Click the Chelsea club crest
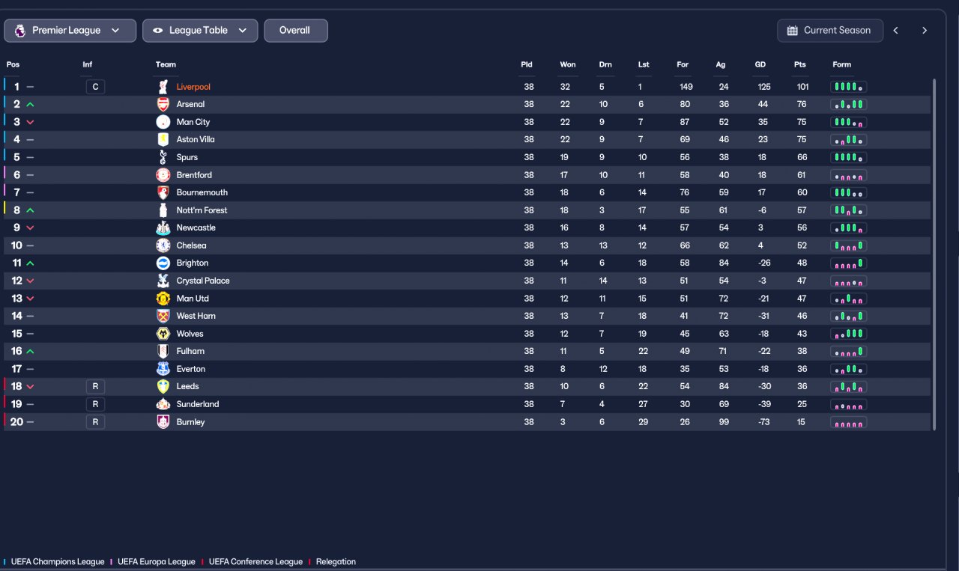The image size is (959, 571). pos(163,245)
